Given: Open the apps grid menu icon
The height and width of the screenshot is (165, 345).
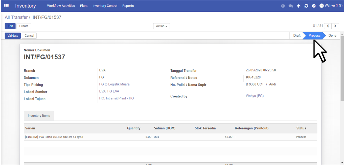Looking at the screenshot, I should coord(6,6).
